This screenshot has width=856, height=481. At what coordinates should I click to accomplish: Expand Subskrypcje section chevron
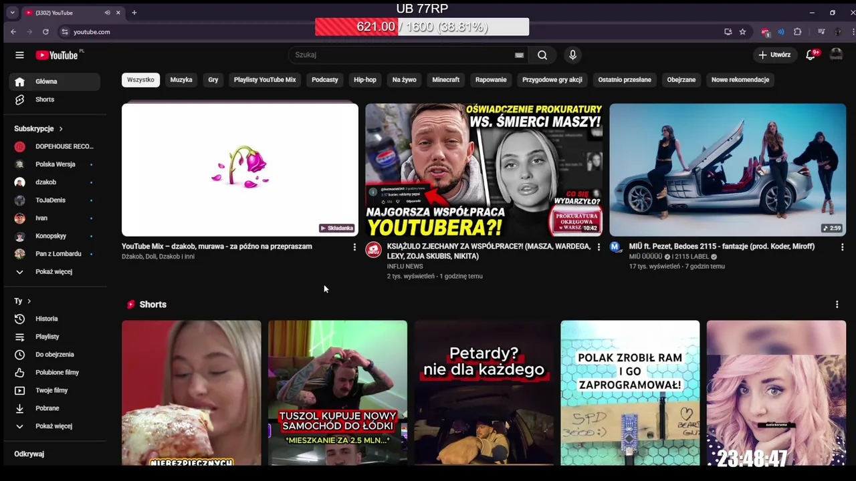pyautogui.click(x=60, y=128)
